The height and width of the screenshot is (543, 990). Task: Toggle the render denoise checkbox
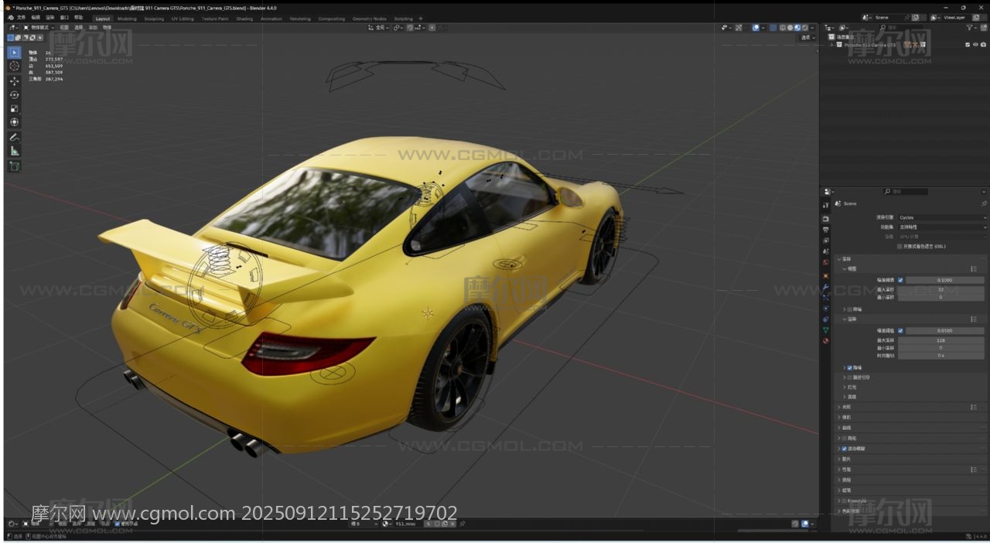pyautogui.click(x=850, y=367)
